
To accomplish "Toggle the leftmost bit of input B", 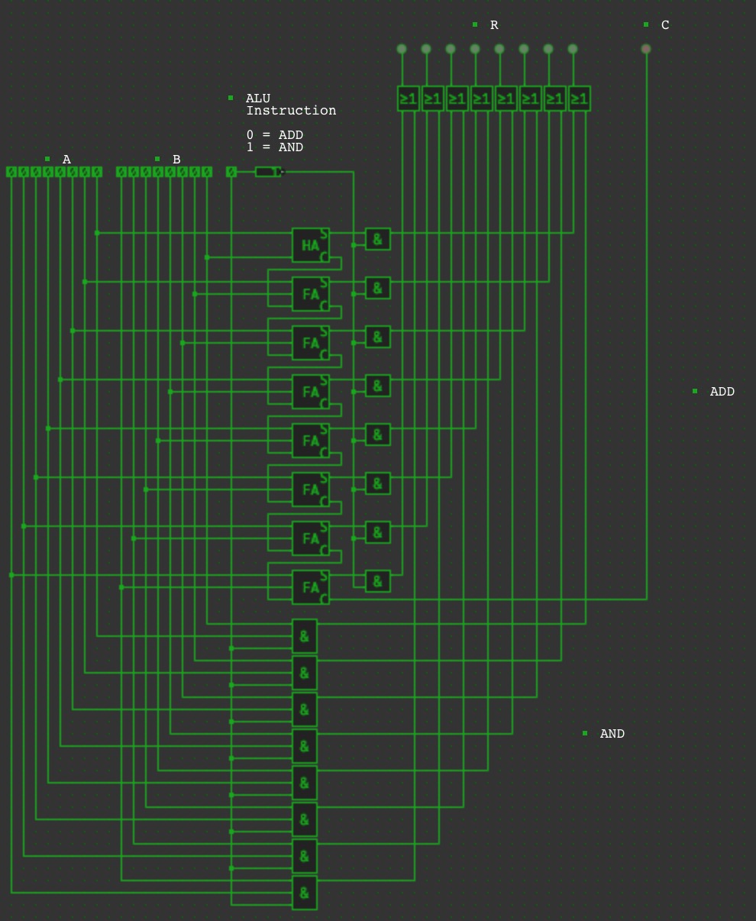I will point(121,172).
